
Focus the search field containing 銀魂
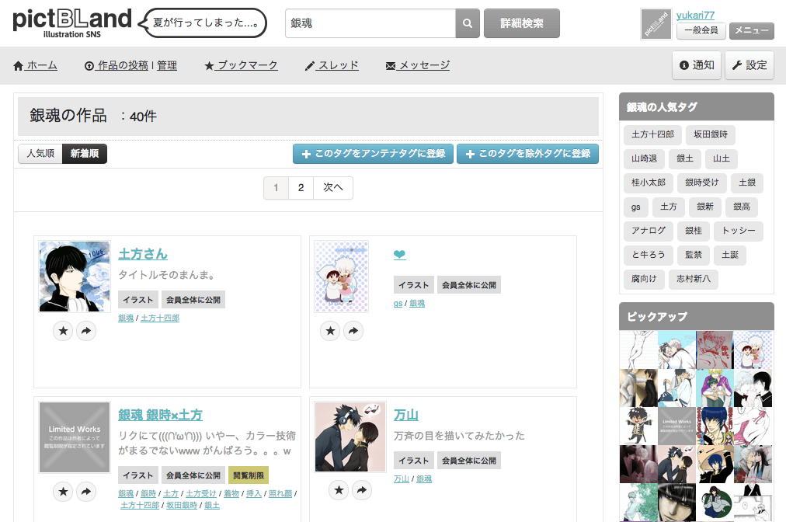370,23
